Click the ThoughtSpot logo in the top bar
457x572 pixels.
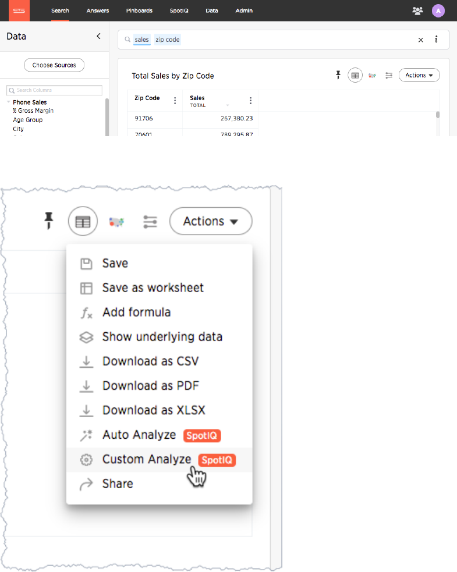point(19,10)
